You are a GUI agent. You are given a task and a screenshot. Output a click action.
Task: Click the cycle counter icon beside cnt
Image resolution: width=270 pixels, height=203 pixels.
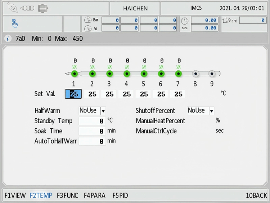tap(226, 21)
